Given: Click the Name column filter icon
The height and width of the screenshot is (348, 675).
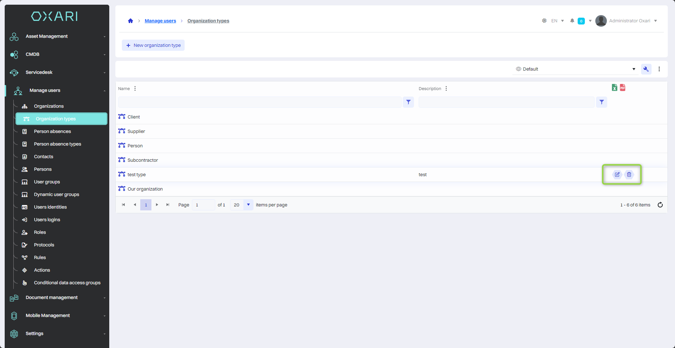Looking at the screenshot, I should click(x=408, y=102).
